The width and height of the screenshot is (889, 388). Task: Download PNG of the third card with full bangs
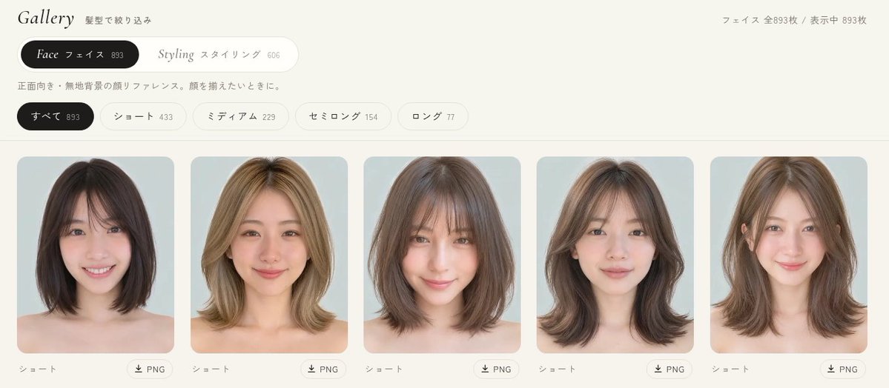click(496, 369)
